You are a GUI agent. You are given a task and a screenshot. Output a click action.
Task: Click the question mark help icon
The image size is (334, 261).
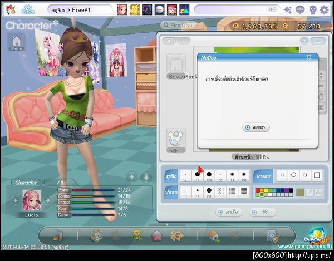click(304, 41)
